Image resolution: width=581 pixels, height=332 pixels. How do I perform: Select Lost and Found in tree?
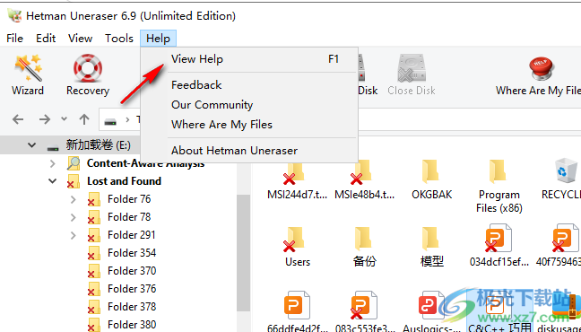tap(124, 181)
